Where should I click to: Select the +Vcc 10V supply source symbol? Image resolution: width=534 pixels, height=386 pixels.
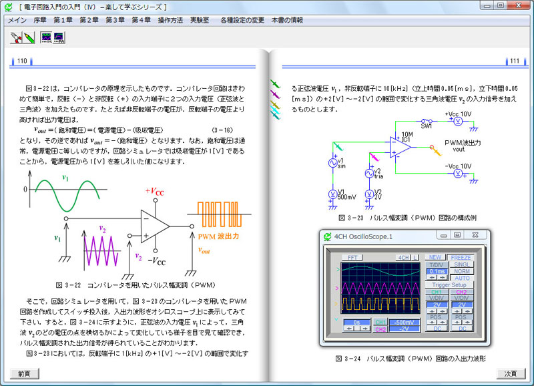(458, 121)
